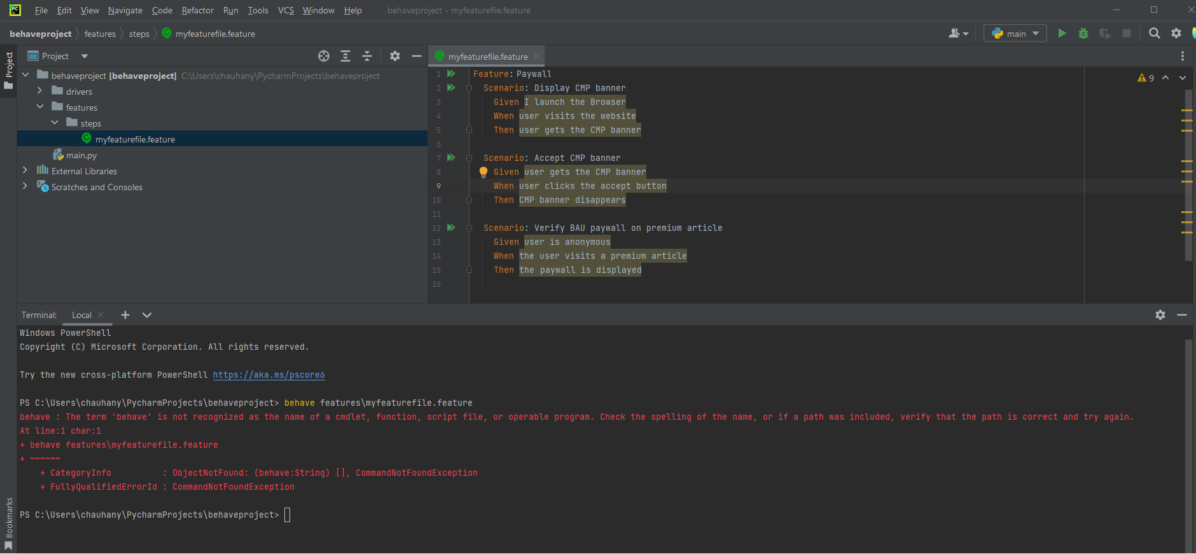Collapse behaveproject root folder
The image size is (1196, 554).
click(x=25, y=75)
